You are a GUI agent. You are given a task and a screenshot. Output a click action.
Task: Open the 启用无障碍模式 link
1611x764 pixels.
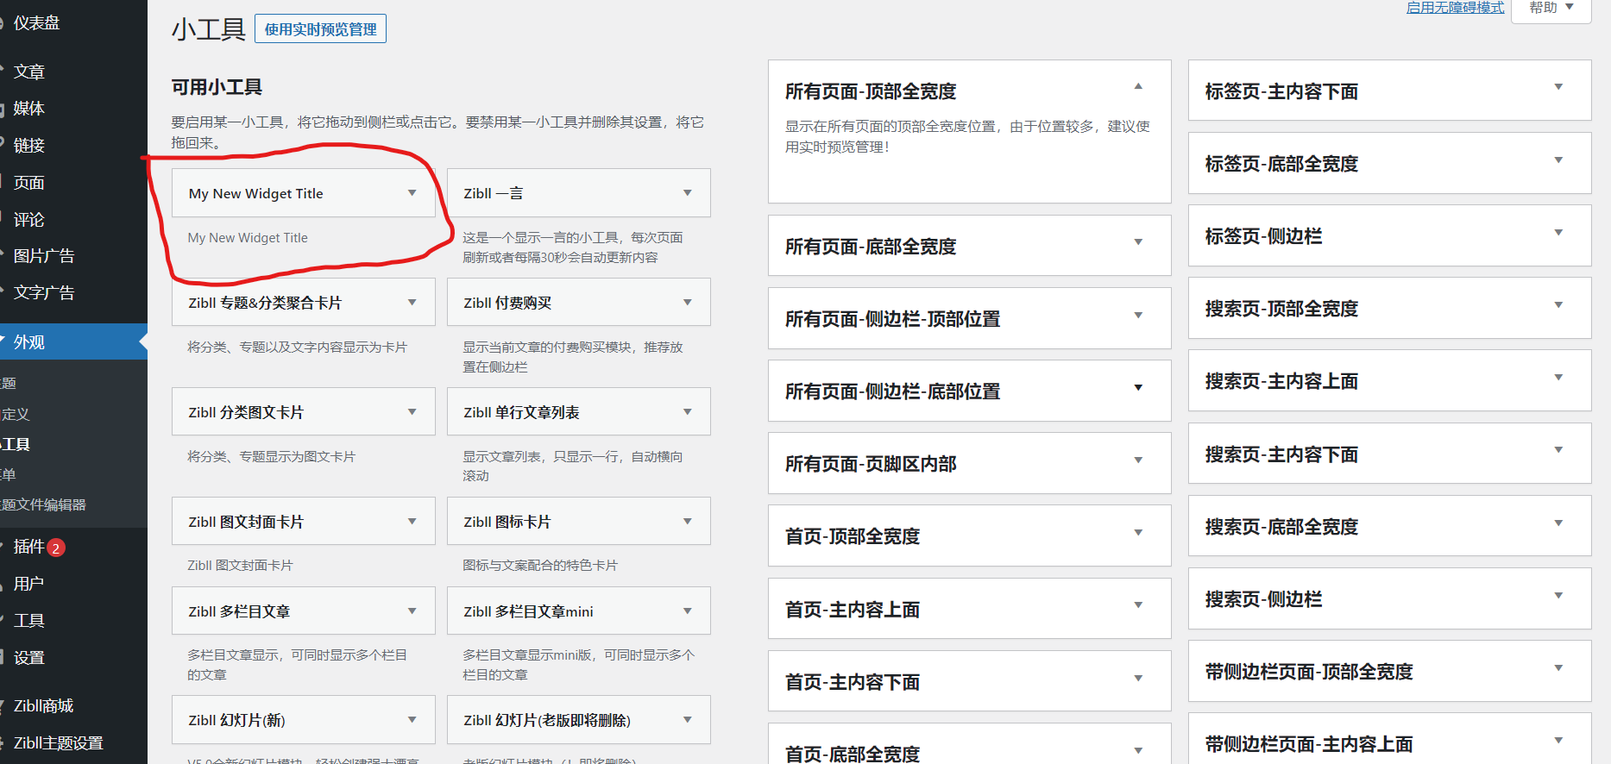point(1455,8)
